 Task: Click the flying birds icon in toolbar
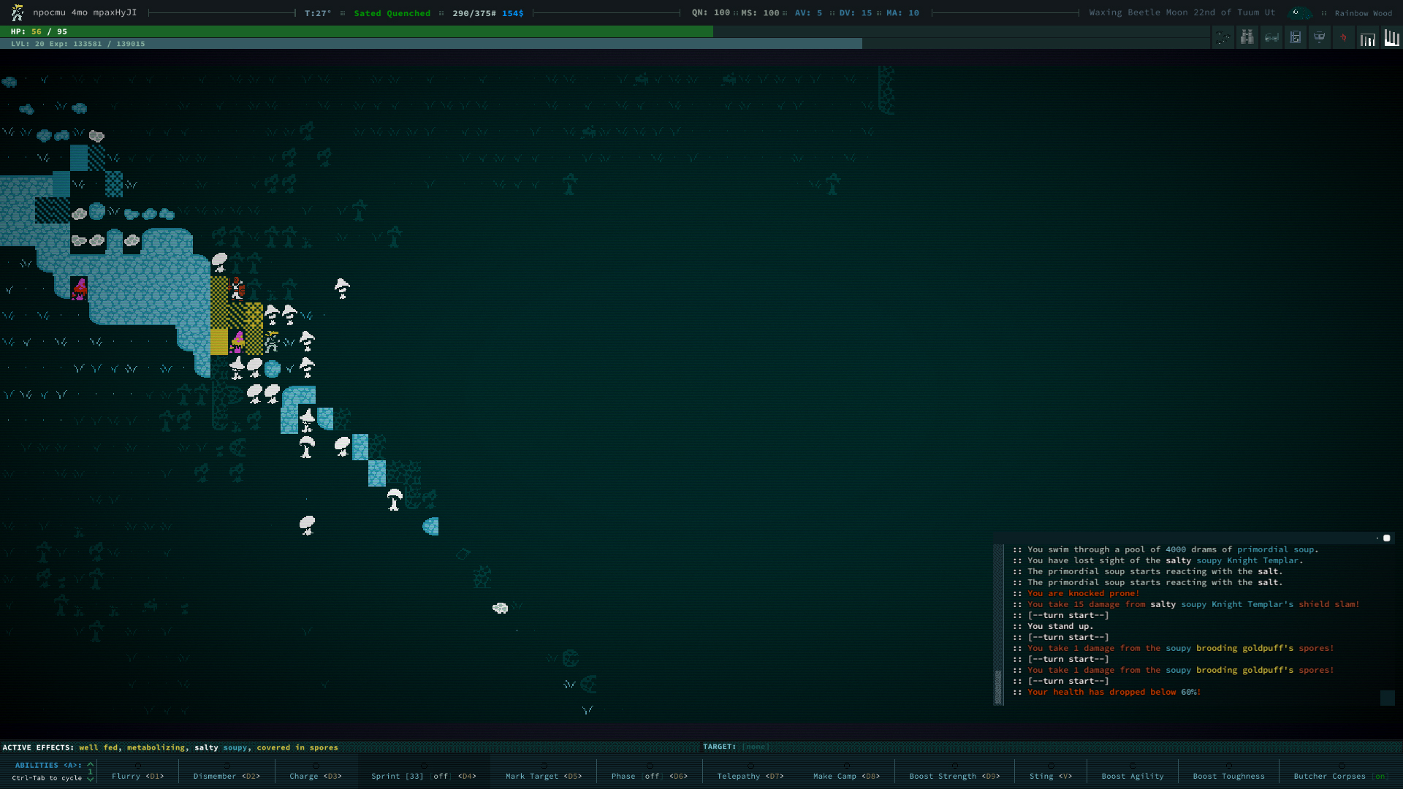click(x=1223, y=37)
